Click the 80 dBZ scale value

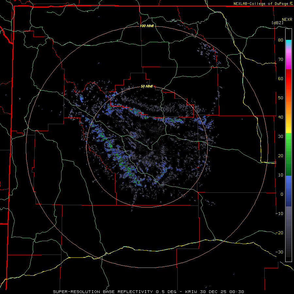[x=281, y=40]
